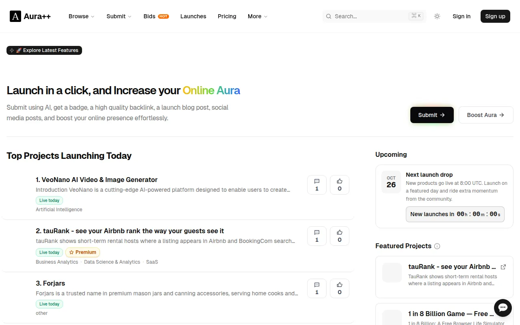
Task: Click the Sign in link
Action: pos(461,16)
